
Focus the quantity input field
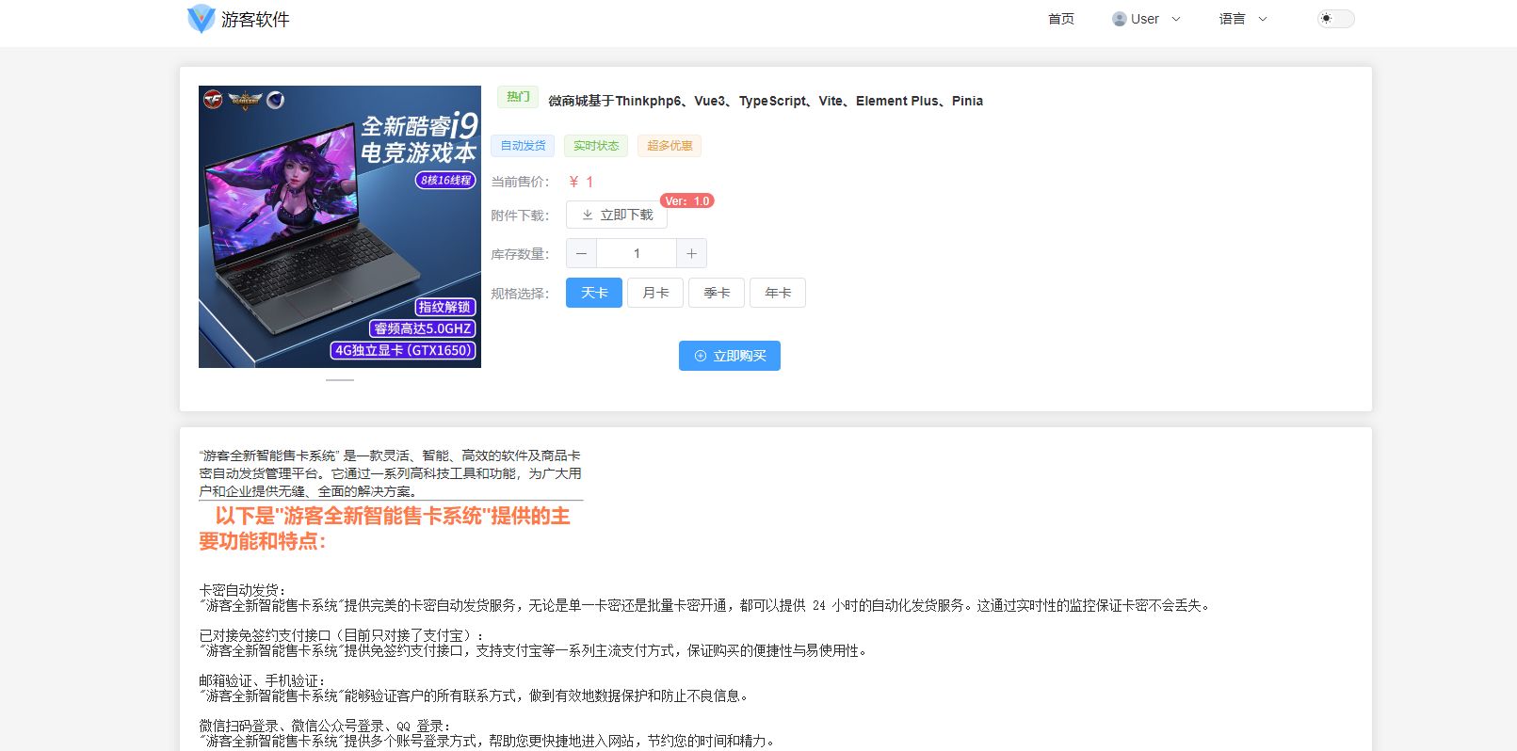pos(637,253)
